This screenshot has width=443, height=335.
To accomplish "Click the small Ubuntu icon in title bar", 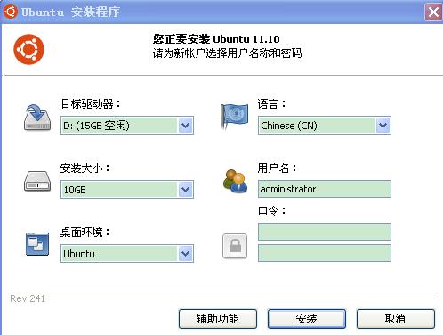I will (10, 12).
